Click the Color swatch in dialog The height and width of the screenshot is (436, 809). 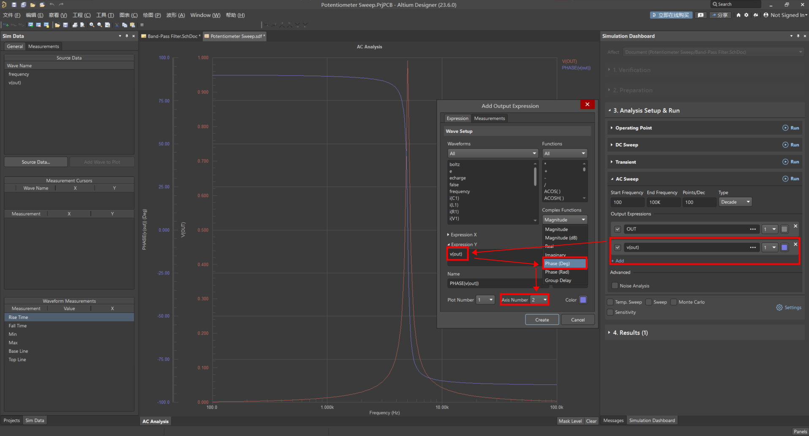(583, 300)
